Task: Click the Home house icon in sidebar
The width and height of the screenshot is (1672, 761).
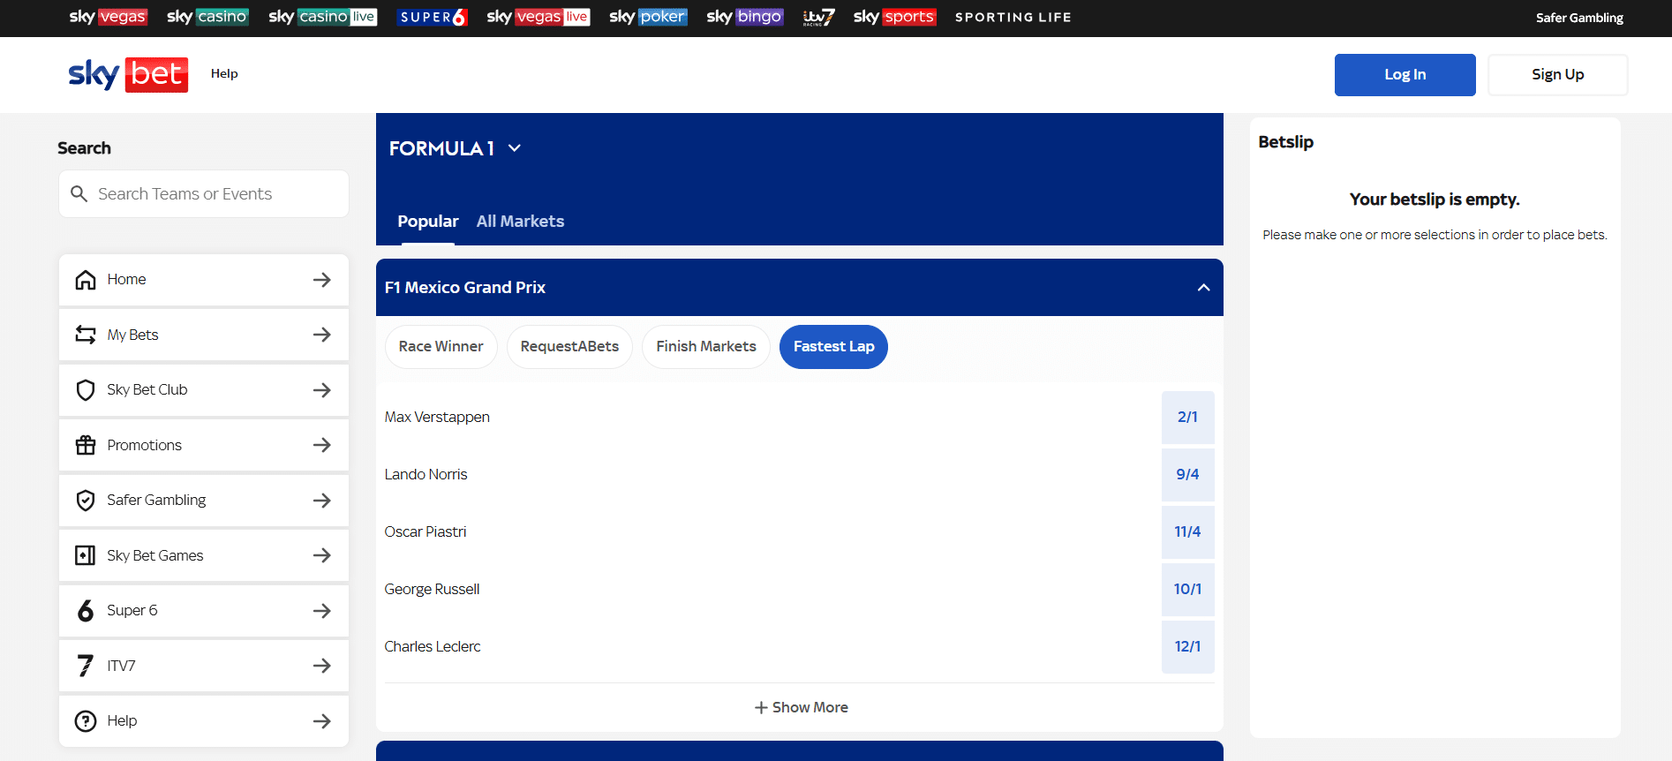Action: (x=86, y=280)
